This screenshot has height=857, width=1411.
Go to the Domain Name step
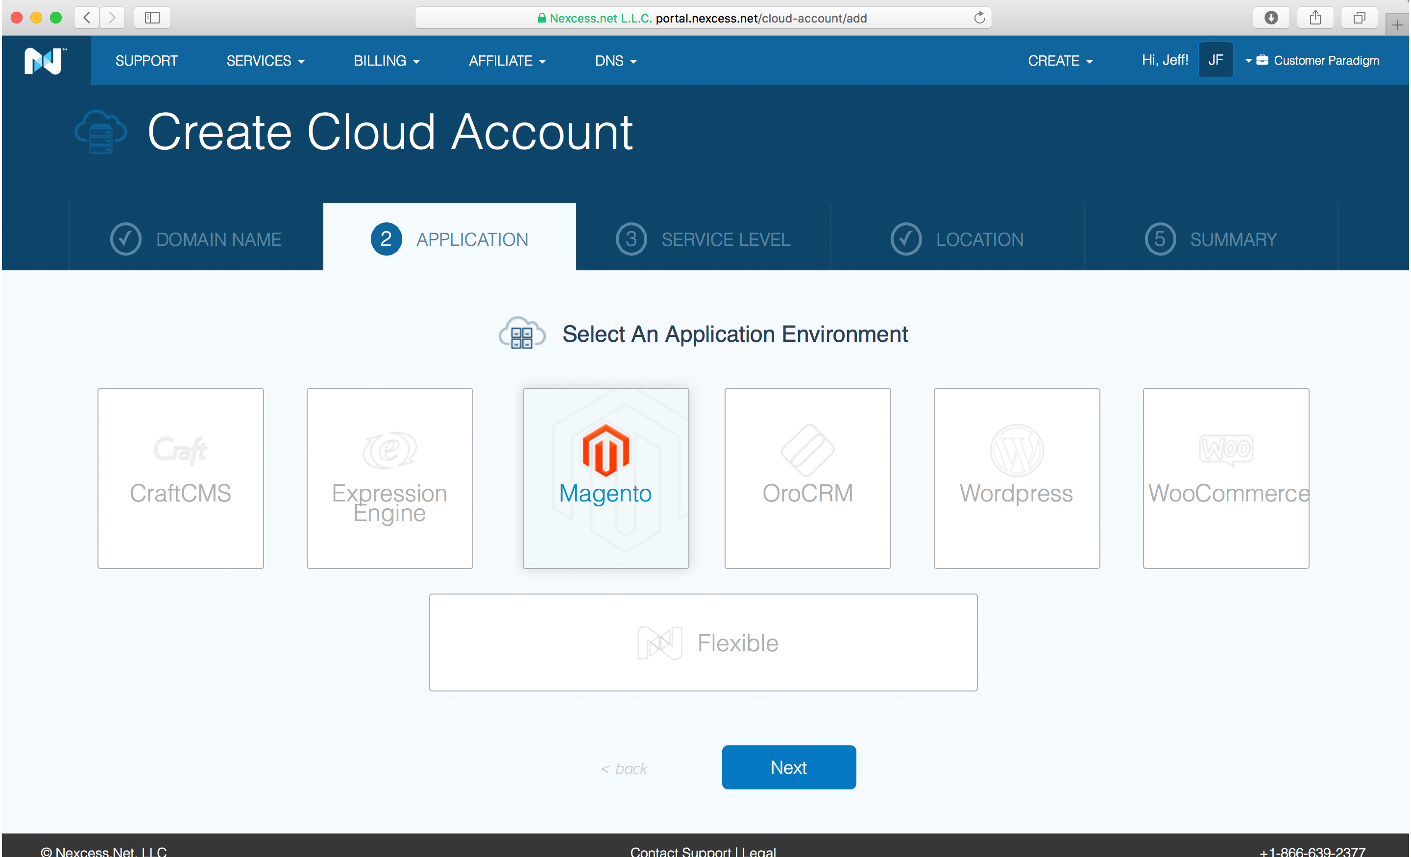(196, 238)
